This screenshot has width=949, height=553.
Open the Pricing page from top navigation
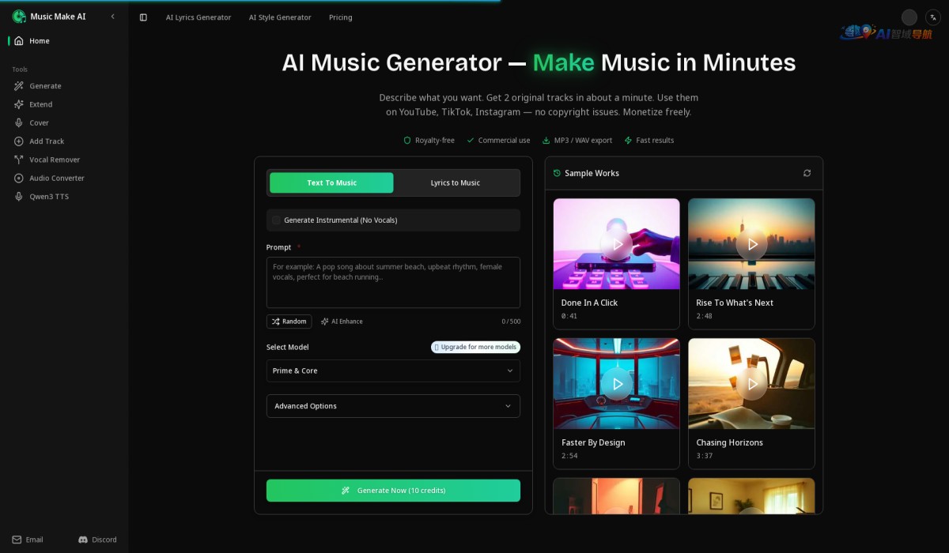340,17
